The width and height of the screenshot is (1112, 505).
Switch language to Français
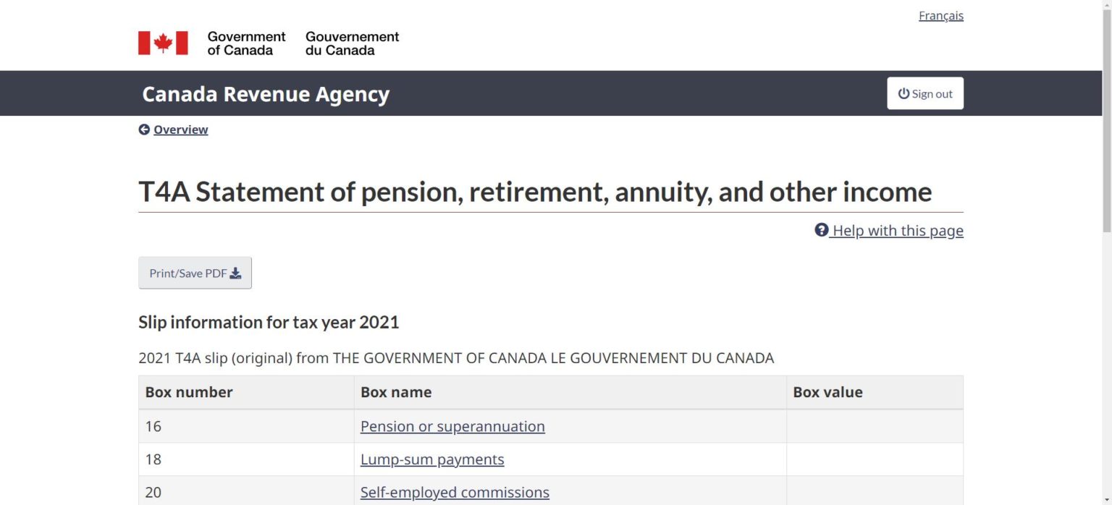pyautogui.click(x=940, y=15)
